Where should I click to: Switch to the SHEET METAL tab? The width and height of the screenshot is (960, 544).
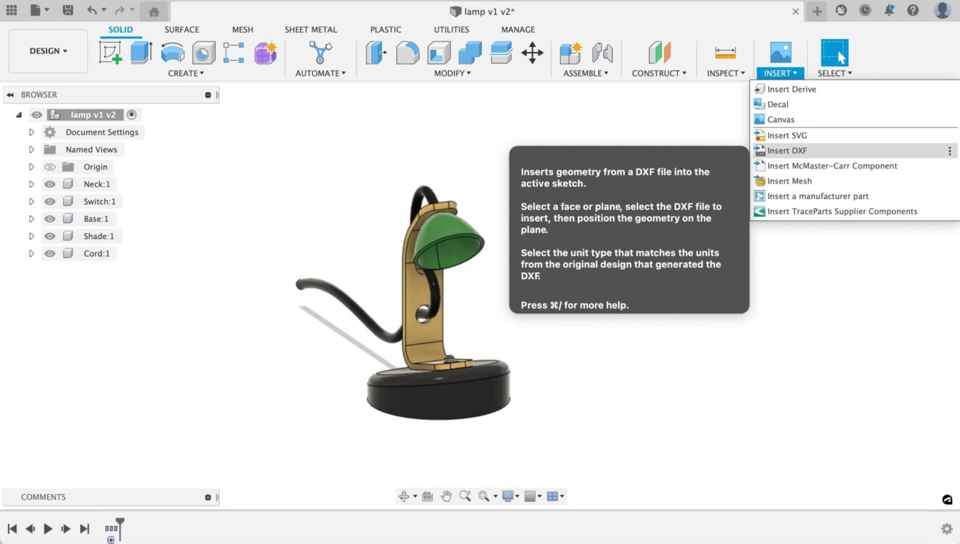311,29
